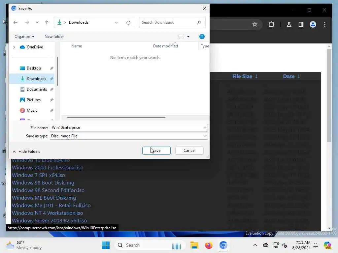338x253 pixels.
Task: Open Firefox from the taskbar
Action: tap(209, 245)
